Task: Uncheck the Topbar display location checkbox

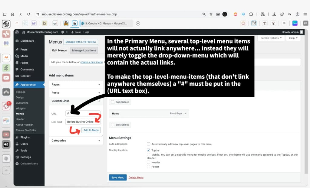Action: pos(148,150)
